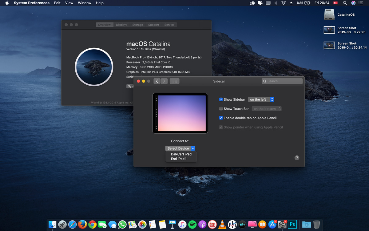Open Google Chrome in the dock
Viewport: 369px width, 231px height.
tap(92, 225)
